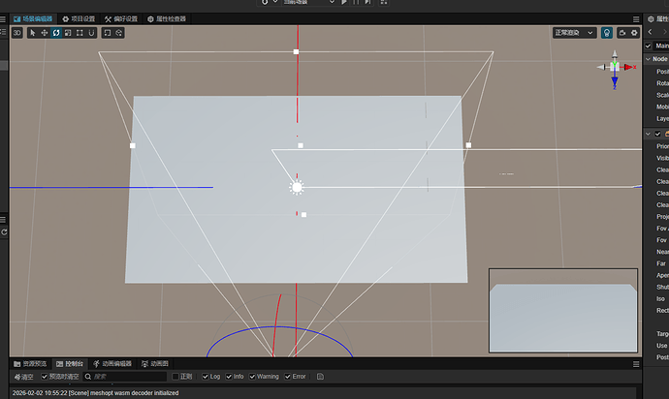Switch to the 偏好设置 tab
This screenshot has width=669, height=399.
coord(121,18)
